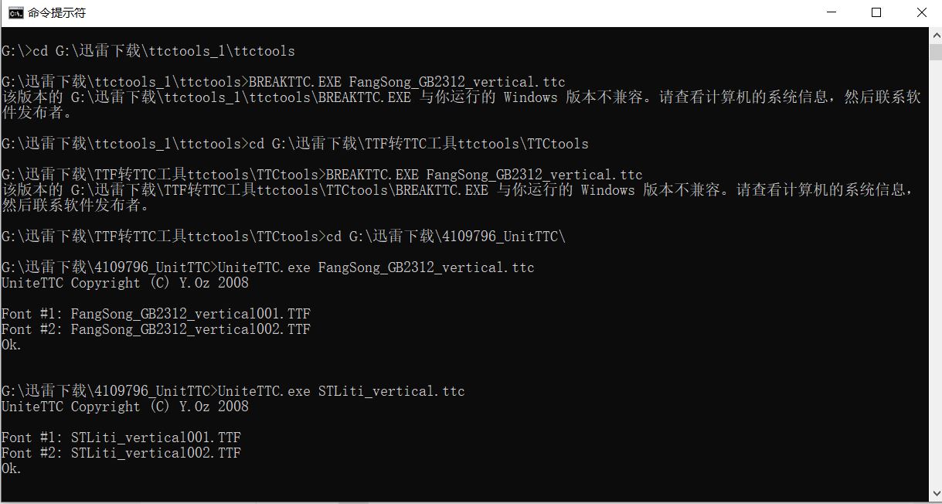This screenshot has width=942, height=504.
Task: Click the scrollbar area near the bottom
Action: [x=934, y=464]
